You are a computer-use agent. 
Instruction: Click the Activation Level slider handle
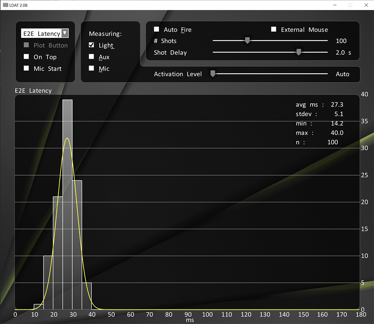pyautogui.click(x=213, y=74)
